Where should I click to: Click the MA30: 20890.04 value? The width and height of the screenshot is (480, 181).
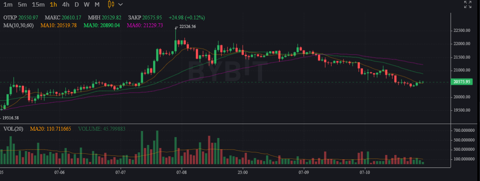pos(102,25)
